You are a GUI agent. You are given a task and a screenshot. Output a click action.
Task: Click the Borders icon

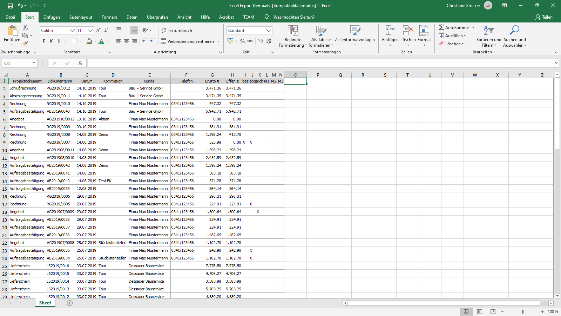pos(74,41)
